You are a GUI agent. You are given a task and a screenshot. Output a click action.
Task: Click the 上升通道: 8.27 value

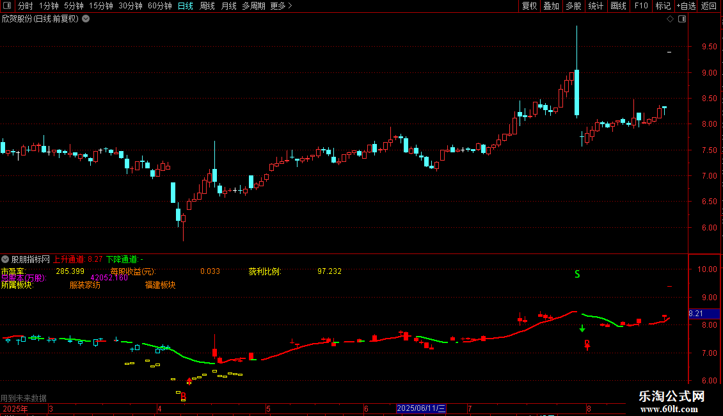78,259
